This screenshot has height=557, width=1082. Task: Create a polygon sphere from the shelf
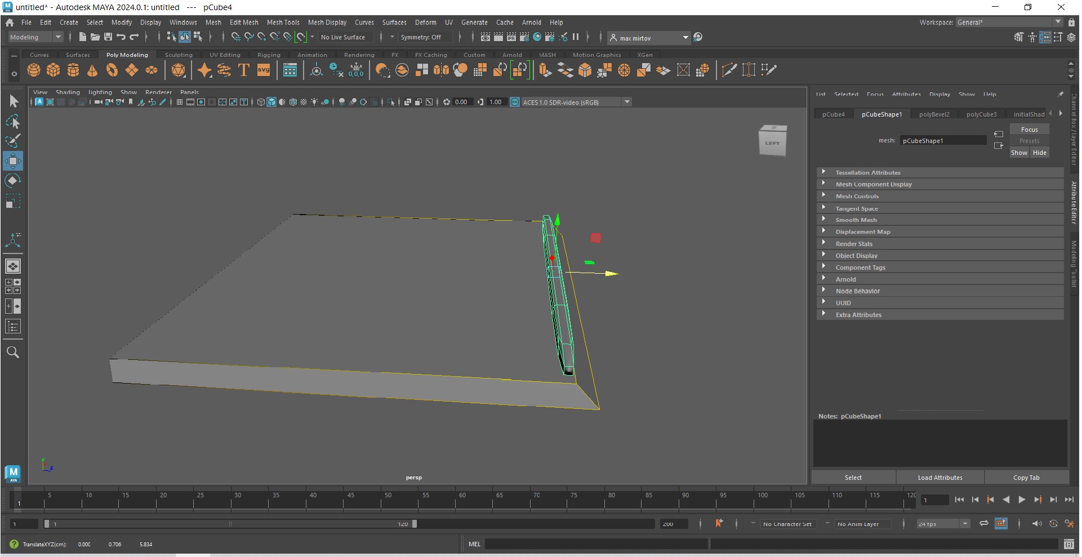coord(34,70)
